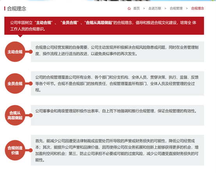Open the 首页 breadcrumb link
The width and height of the screenshot is (216, 173).
(136, 9)
